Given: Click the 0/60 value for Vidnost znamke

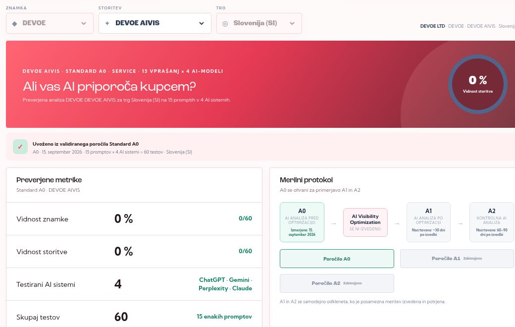Looking at the screenshot, I should (245, 218).
